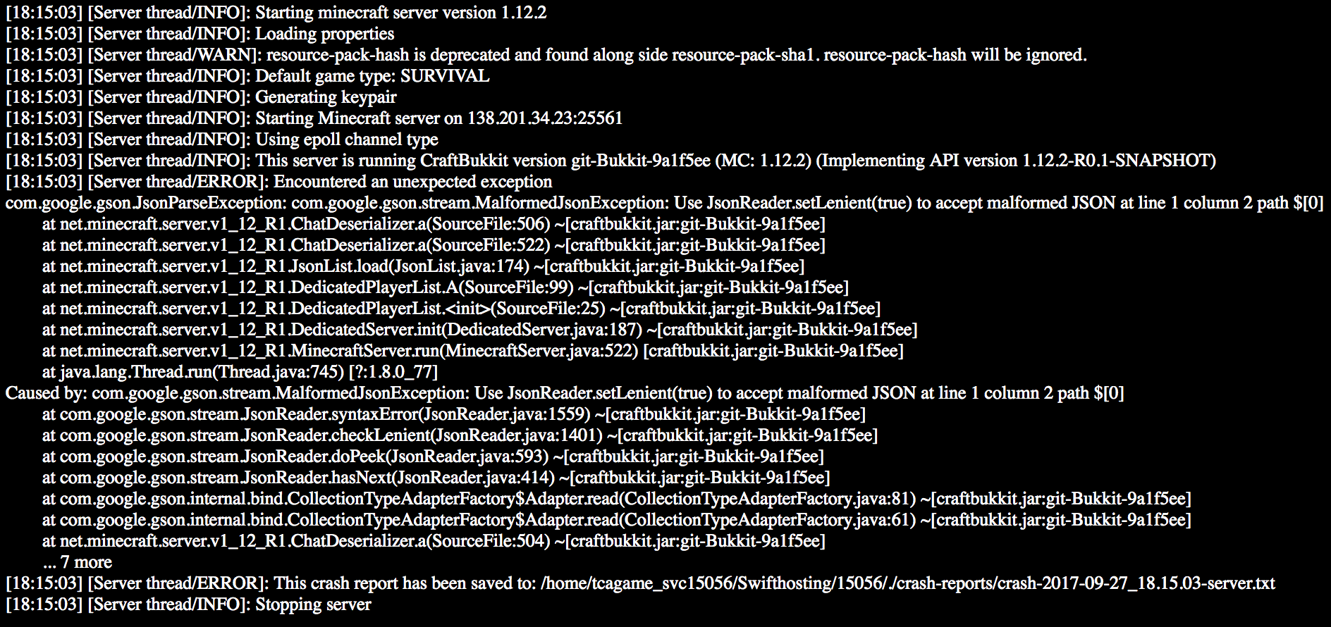Click the resource-pack-hash deprecated warning line
Image resolution: width=1331 pixels, height=627 pixels.
[x=546, y=55]
